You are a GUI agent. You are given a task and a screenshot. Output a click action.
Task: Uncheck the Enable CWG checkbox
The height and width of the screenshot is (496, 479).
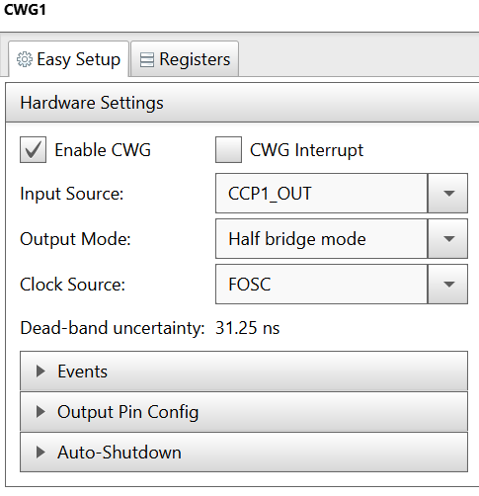click(x=33, y=150)
